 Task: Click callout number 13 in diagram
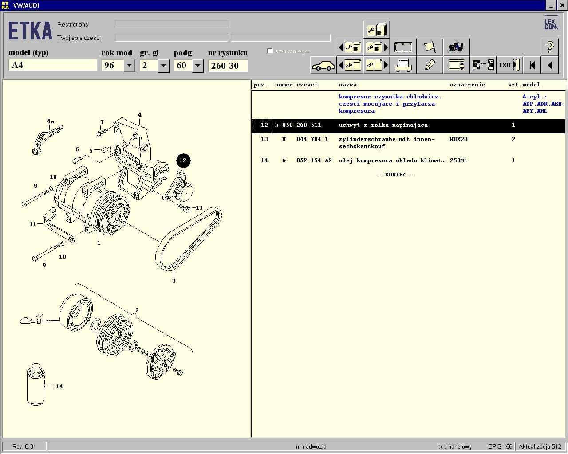(199, 207)
